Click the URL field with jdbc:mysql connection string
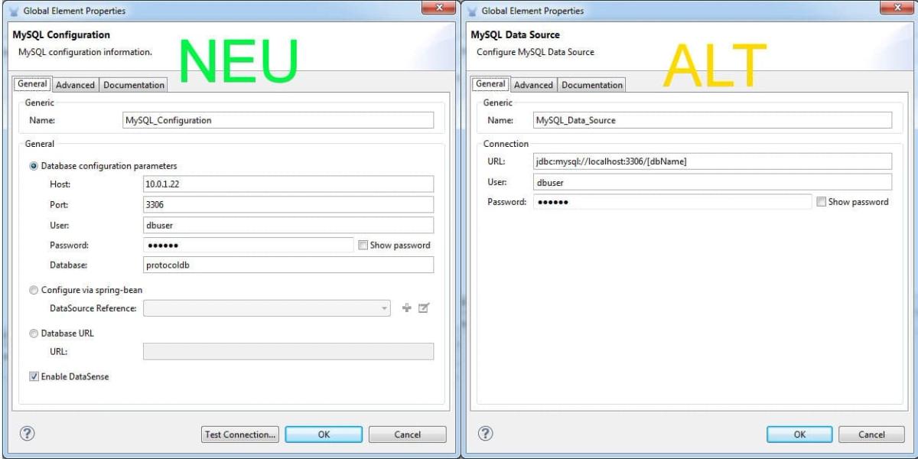The width and height of the screenshot is (918, 459). point(711,161)
